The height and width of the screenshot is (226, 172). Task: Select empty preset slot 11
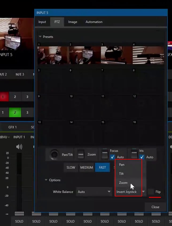click(x=117, y=107)
